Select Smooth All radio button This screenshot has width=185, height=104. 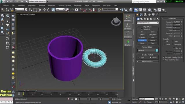click(x=165, y=41)
